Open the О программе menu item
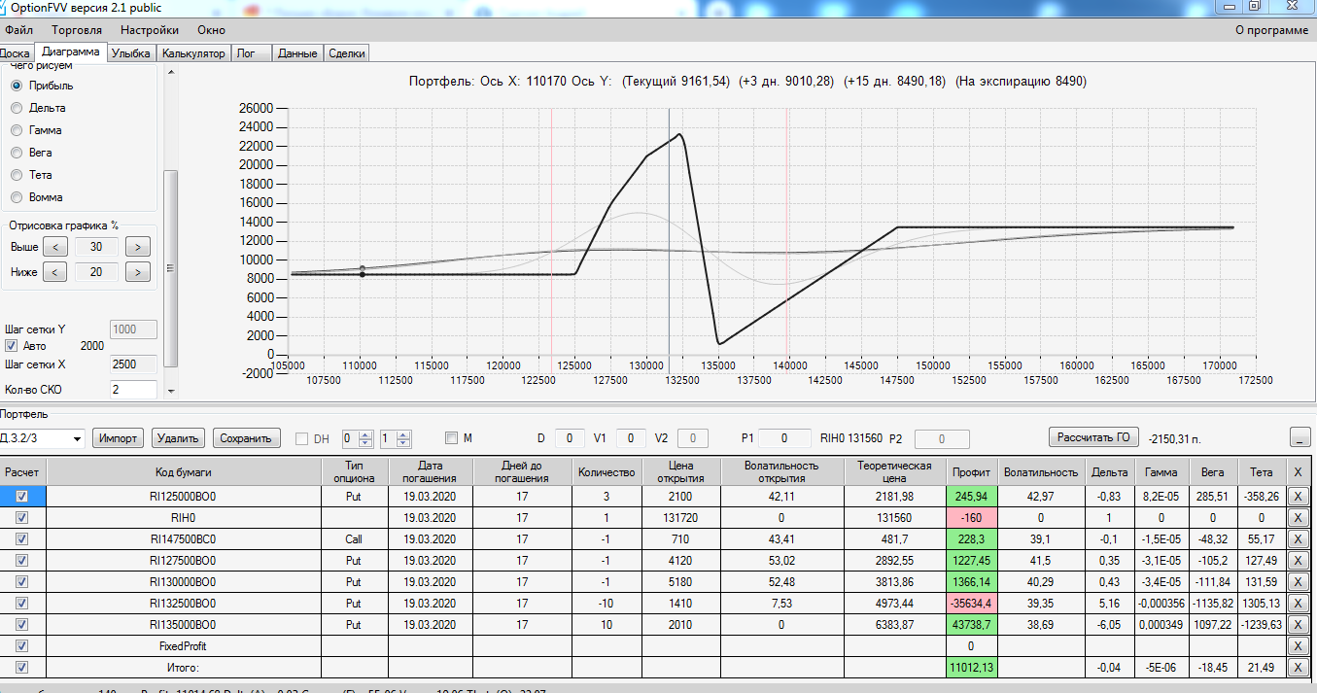Image resolution: width=1317 pixels, height=693 pixels. [x=1271, y=30]
